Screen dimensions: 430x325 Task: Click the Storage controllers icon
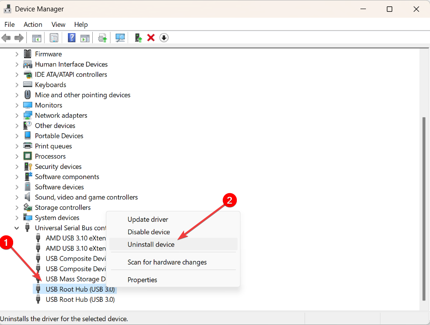click(x=28, y=207)
